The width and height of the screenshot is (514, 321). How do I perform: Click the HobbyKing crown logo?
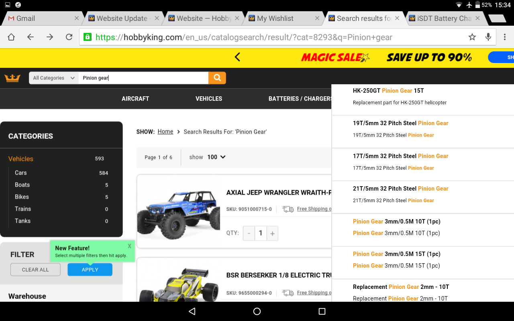pyautogui.click(x=12, y=78)
